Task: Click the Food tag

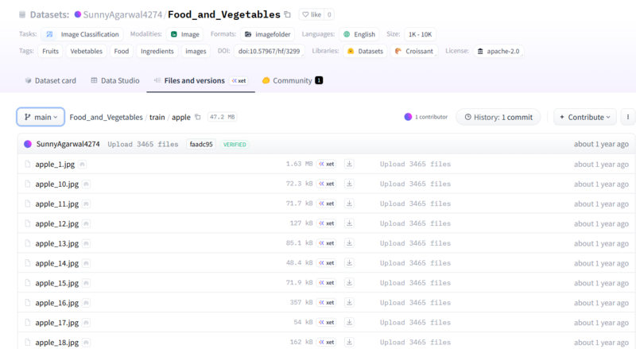Action: [122, 51]
